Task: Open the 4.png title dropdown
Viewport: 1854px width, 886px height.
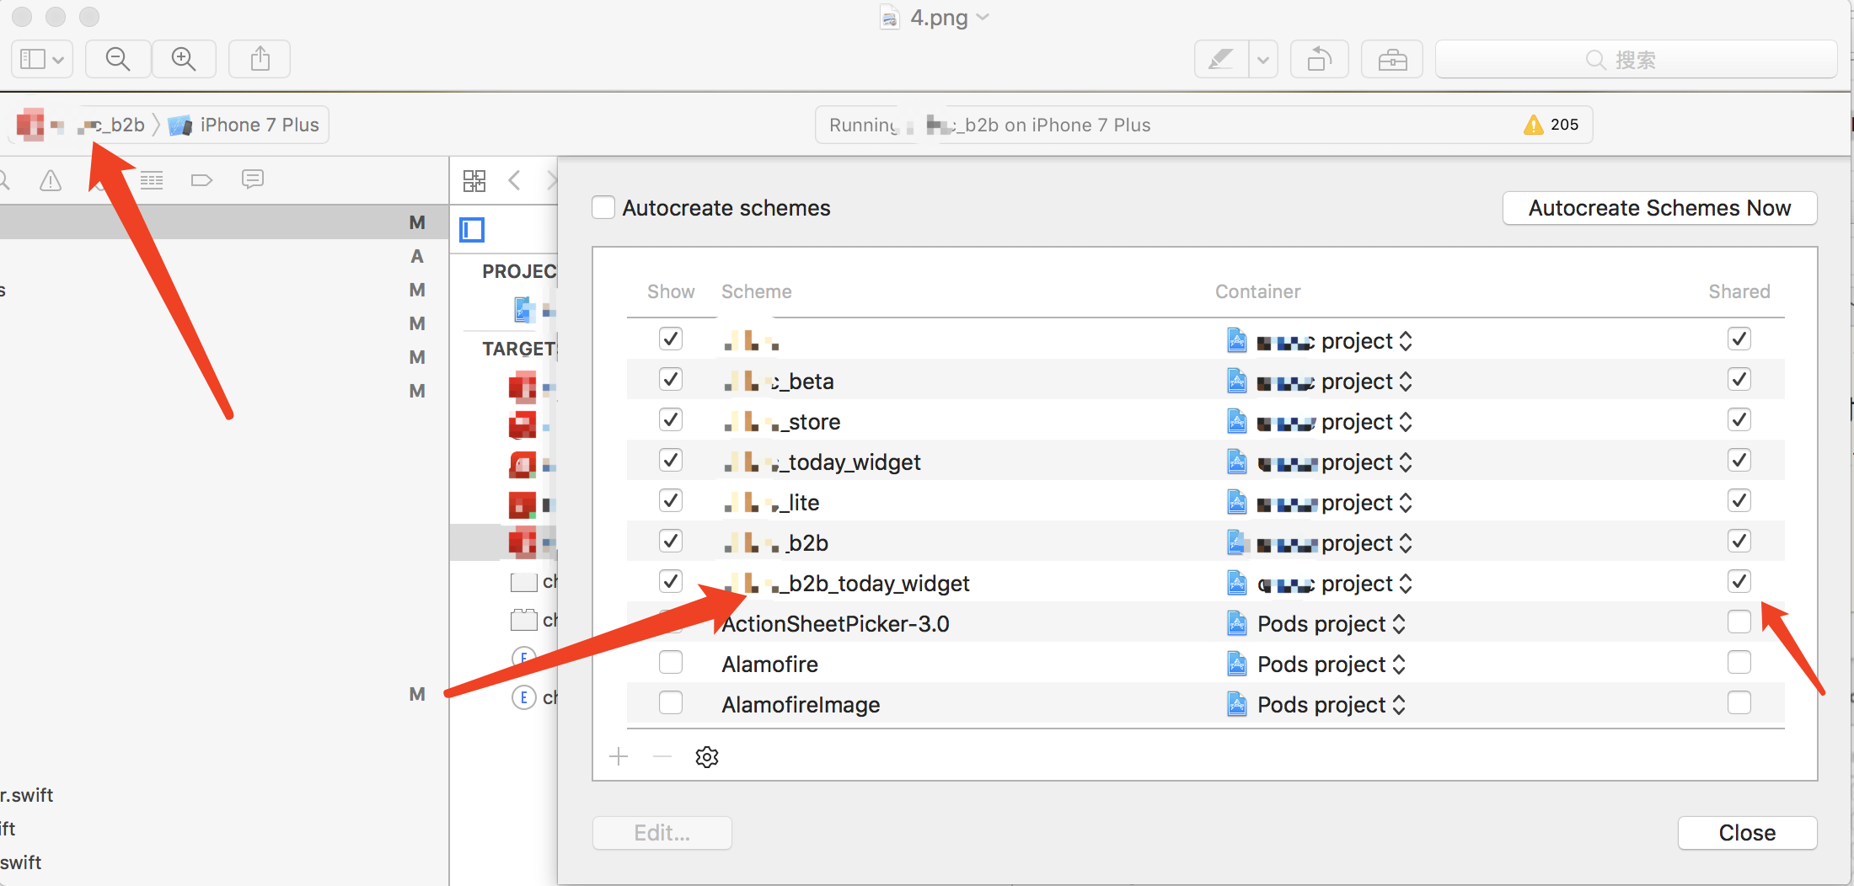Action: 983,17
